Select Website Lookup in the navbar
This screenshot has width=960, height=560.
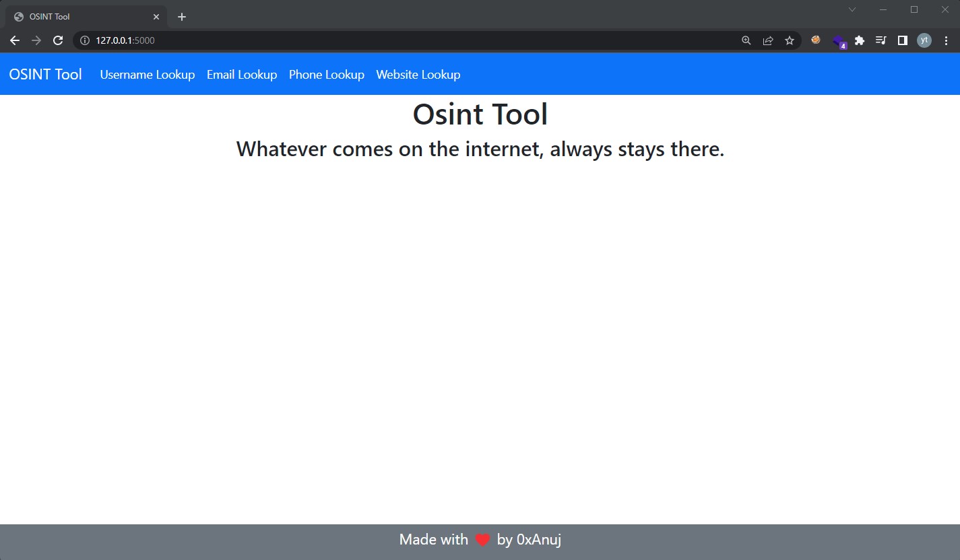point(418,75)
